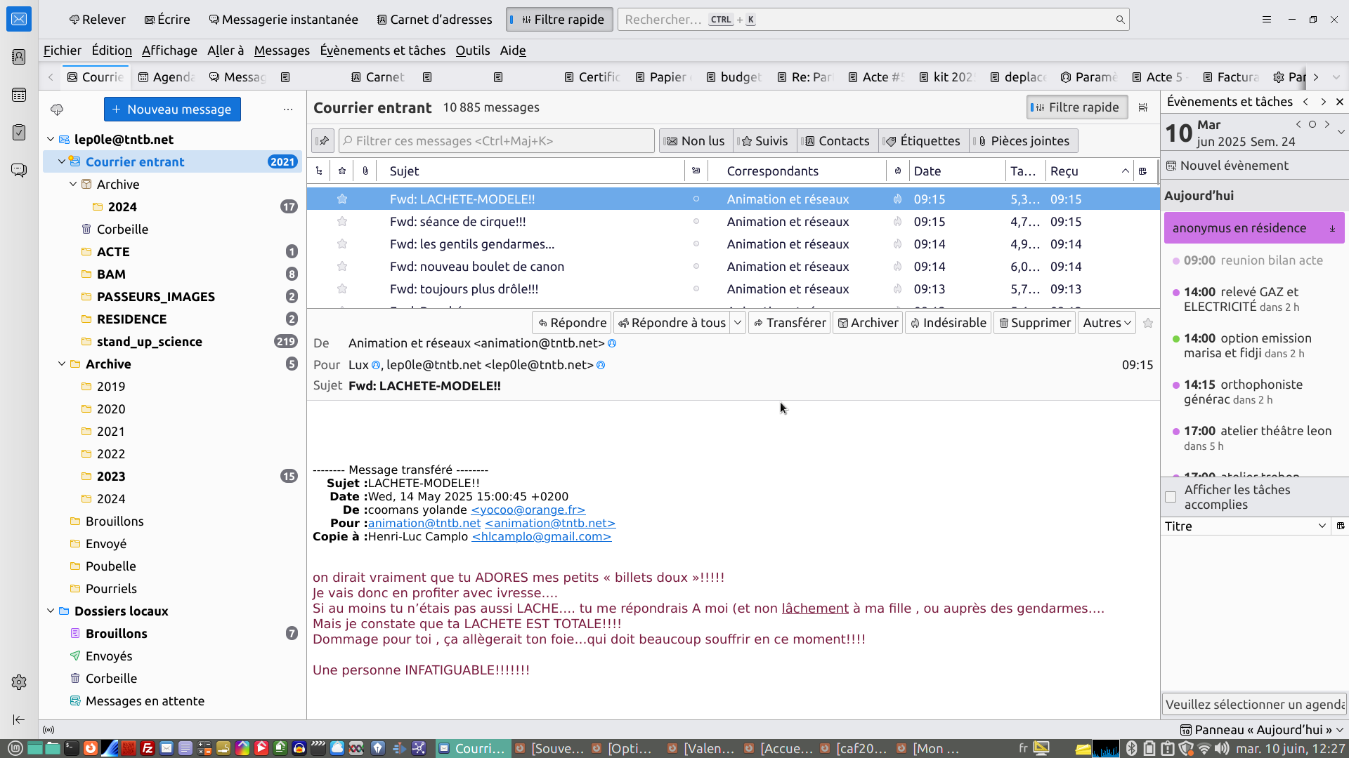The image size is (1349, 758).
Task: Switch to the 'budget' tab
Action: [734, 77]
